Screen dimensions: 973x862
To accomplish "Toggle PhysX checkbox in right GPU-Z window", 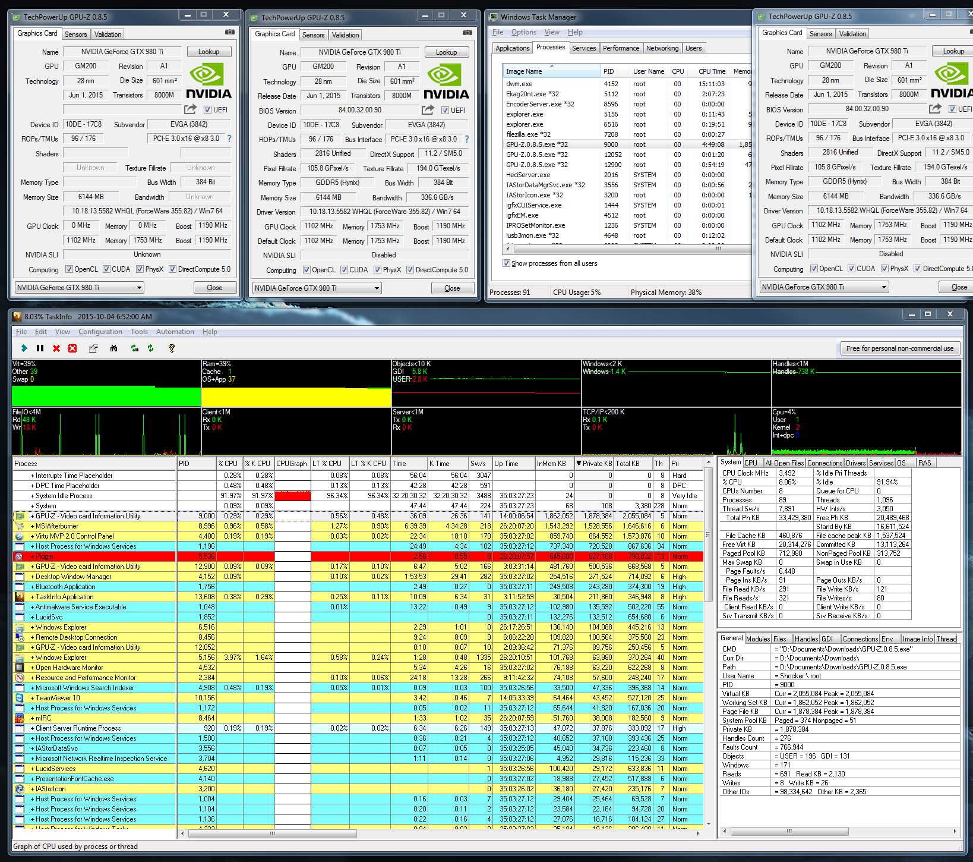I will point(884,269).
